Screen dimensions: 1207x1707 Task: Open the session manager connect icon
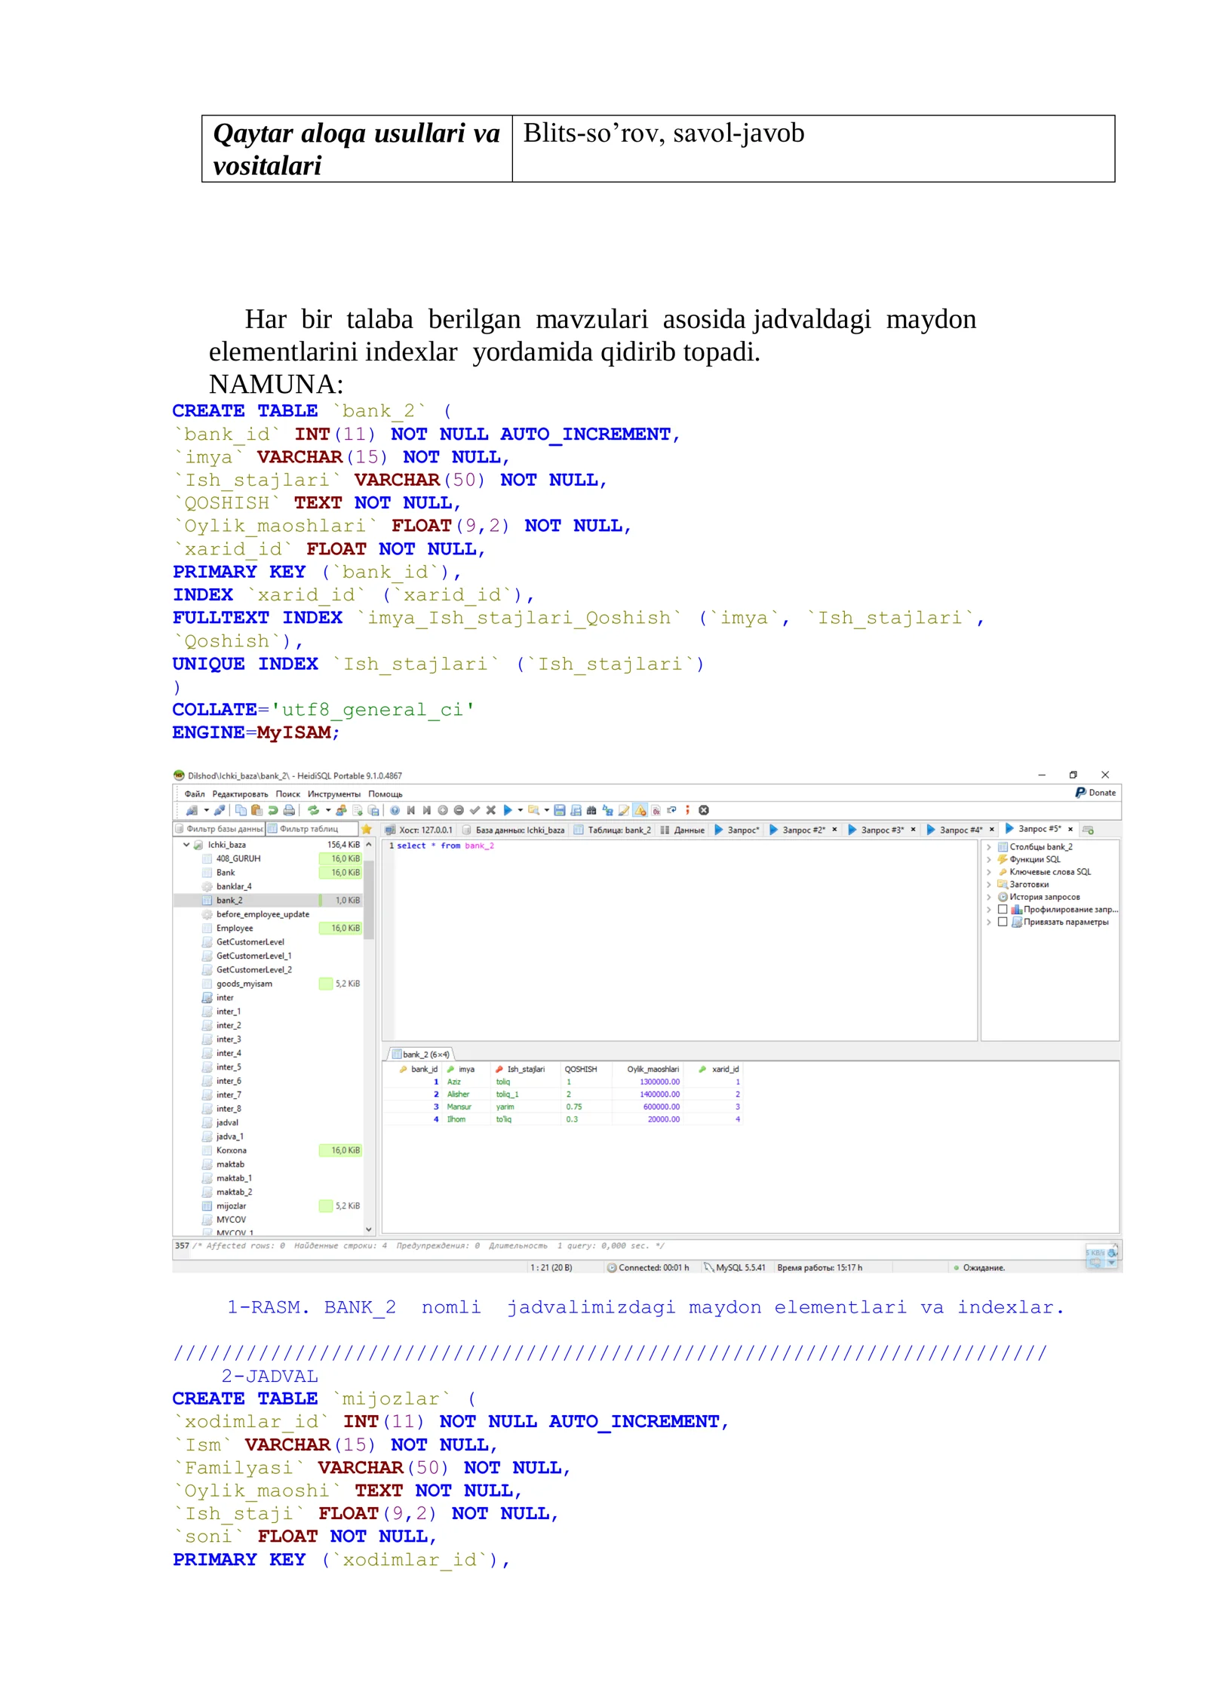(x=192, y=810)
